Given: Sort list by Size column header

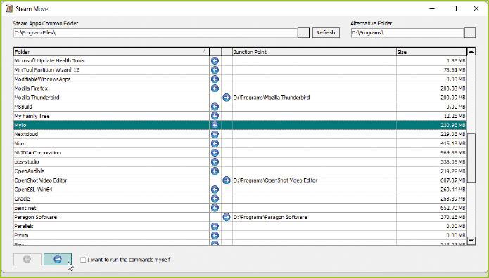Looking at the screenshot, I should [431, 52].
